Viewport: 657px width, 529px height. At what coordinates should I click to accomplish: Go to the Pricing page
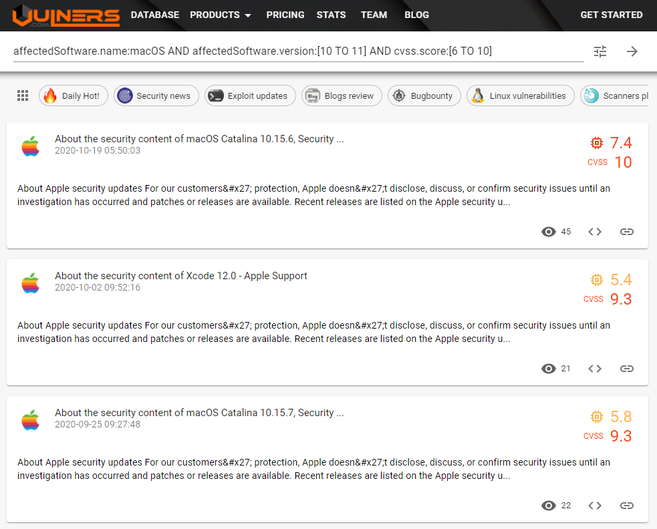[285, 15]
